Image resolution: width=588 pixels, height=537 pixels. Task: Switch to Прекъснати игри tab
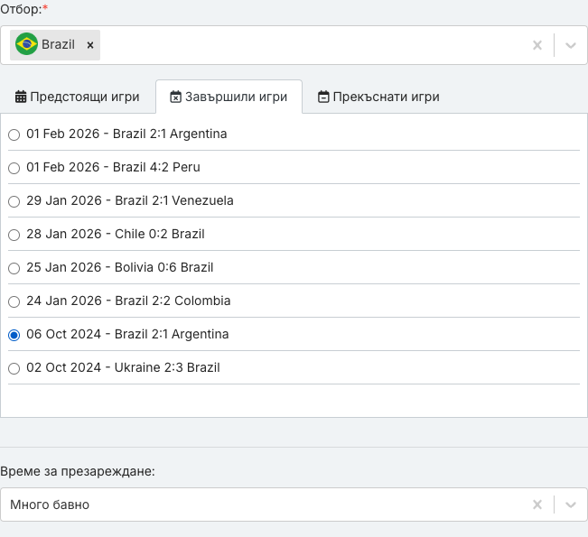click(x=378, y=97)
